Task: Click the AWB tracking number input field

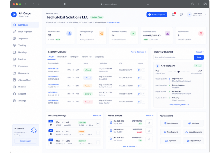Action: pyautogui.click(x=173, y=57)
